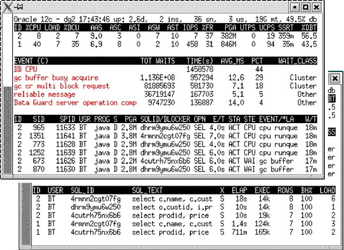
Task: Select the SQLID/BLOCKER column header
Action: click(165, 119)
